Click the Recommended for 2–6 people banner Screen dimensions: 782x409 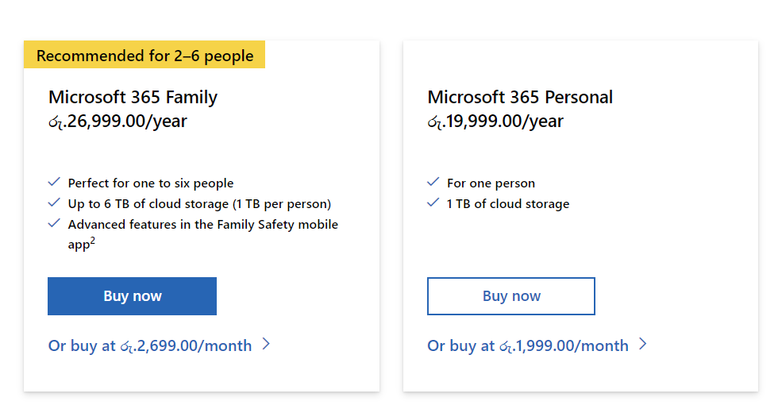144,55
